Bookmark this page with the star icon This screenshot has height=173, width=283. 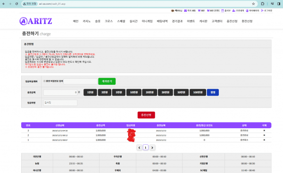253,4
